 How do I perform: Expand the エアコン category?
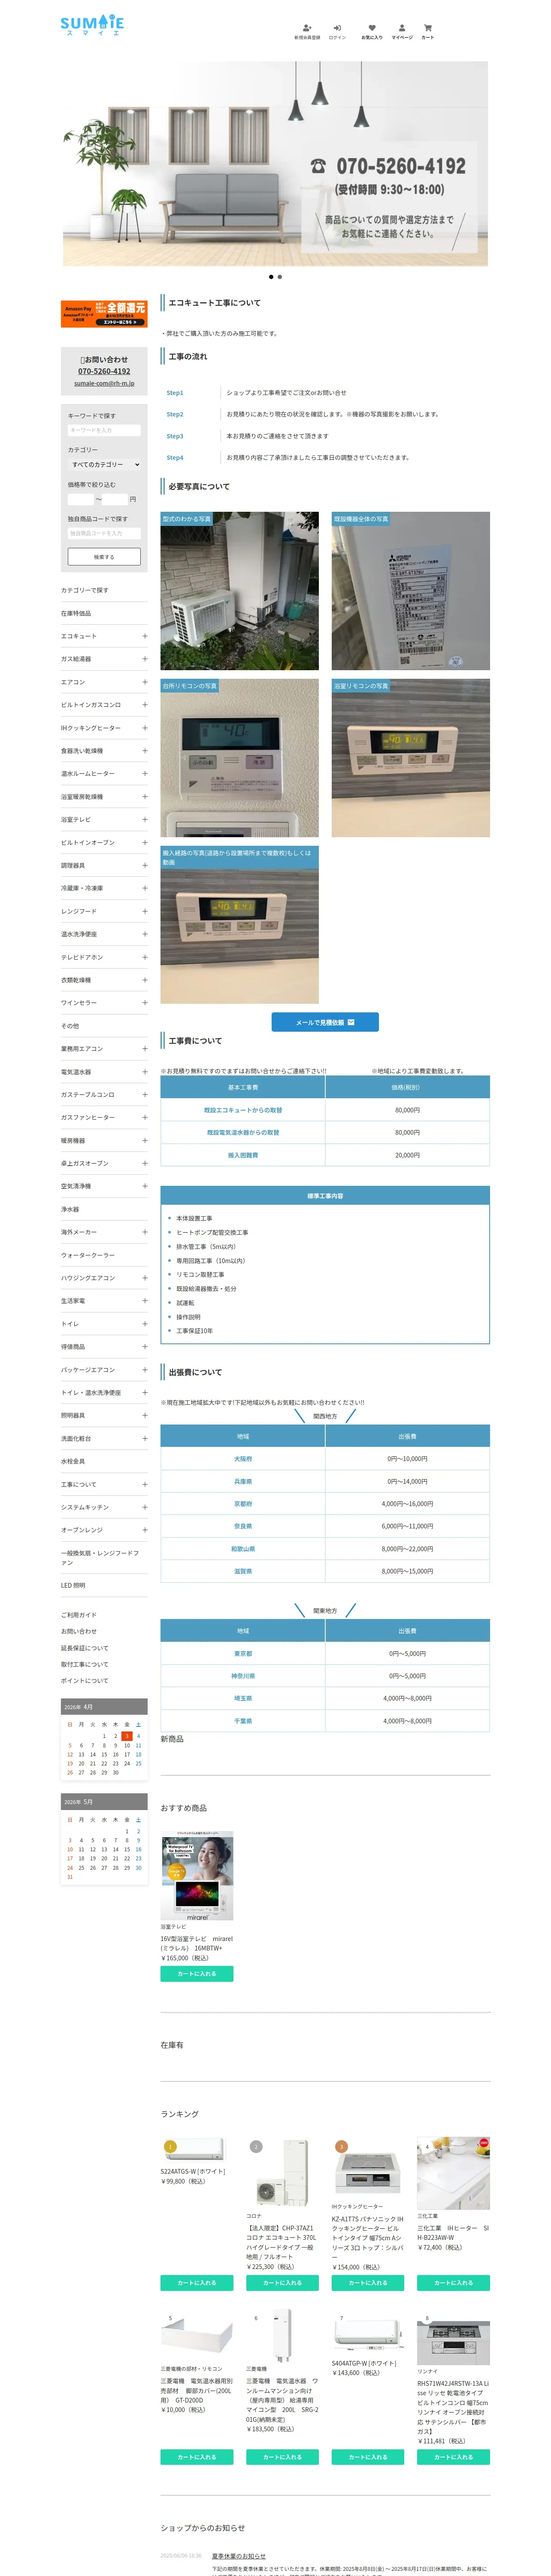[x=144, y=682]
